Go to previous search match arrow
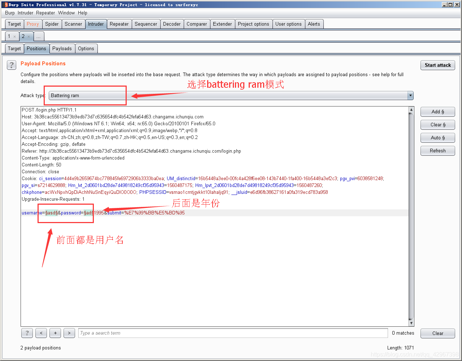Viewport: 462px width, 361px height. click(41, 333)
